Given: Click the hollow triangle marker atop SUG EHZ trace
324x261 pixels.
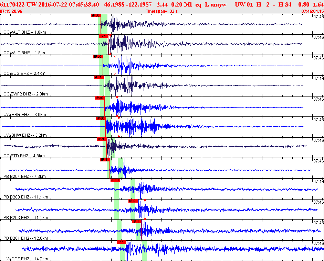Looking at the screenshot, I should pyautogui.click(x=115, y=56).
